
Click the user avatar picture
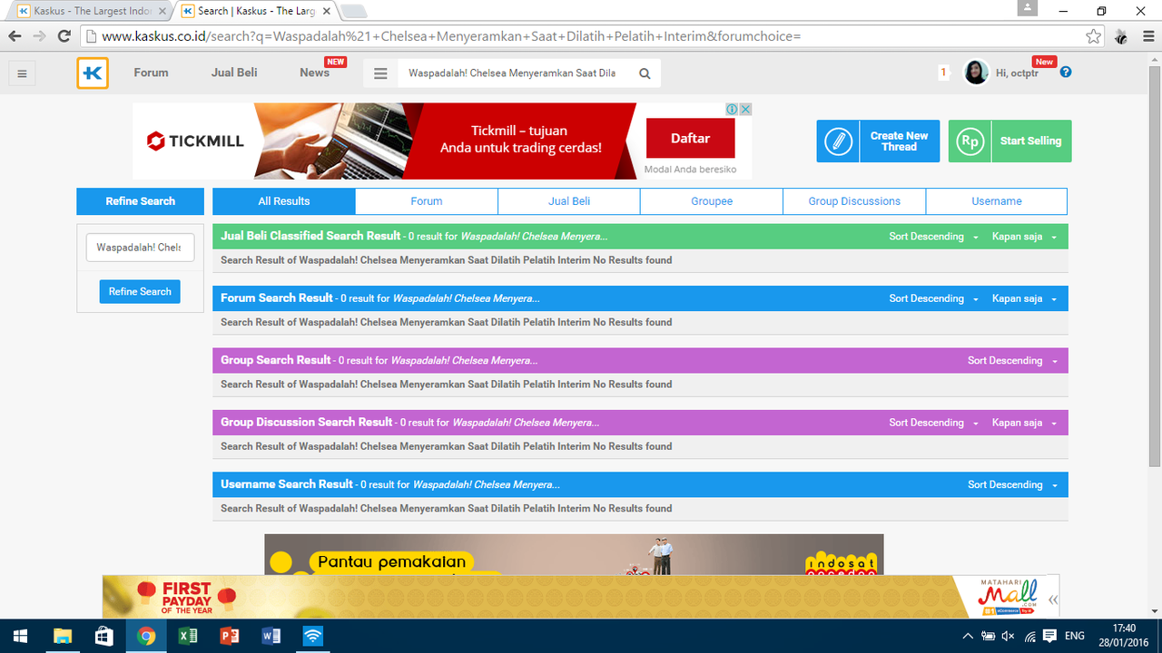(976, 73)
